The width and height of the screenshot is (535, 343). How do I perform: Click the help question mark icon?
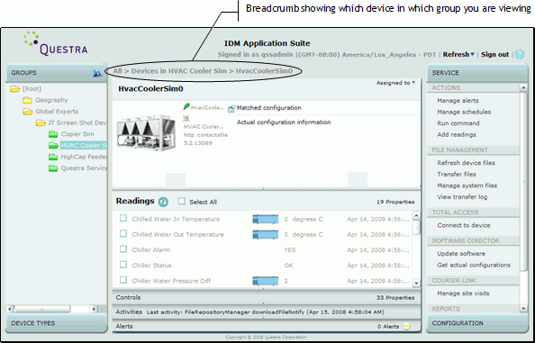coord(520,55)
